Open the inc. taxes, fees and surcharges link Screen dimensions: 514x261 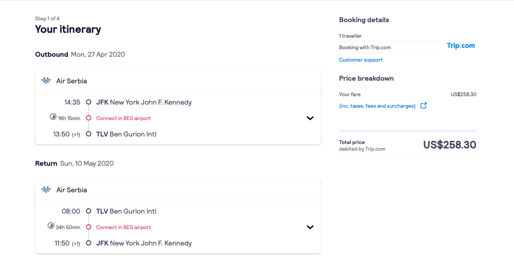pos(378,106)
